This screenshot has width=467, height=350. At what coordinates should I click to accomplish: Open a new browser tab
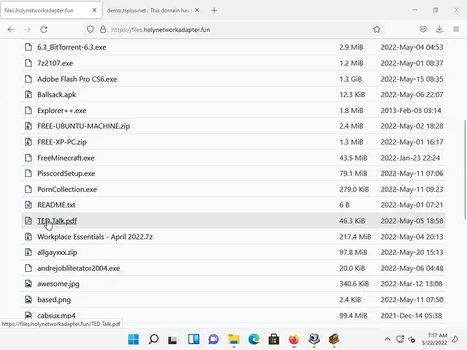[x=214, y=10]
